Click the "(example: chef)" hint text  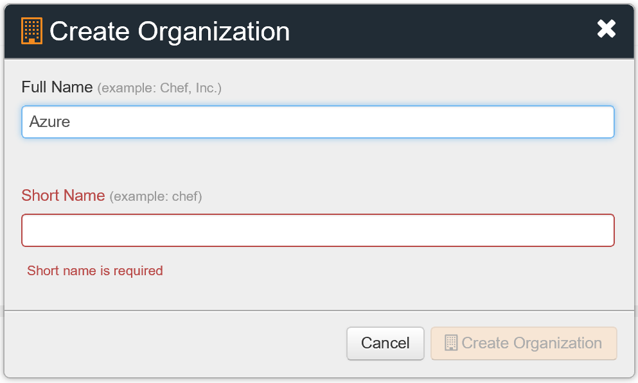click(156, 196)
